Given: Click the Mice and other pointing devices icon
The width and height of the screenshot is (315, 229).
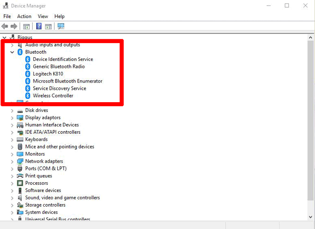Looking at the screenshot, I should 20,147.
